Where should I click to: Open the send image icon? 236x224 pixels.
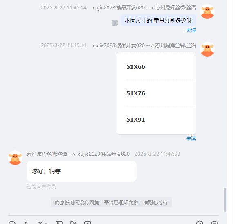(59, 223)
